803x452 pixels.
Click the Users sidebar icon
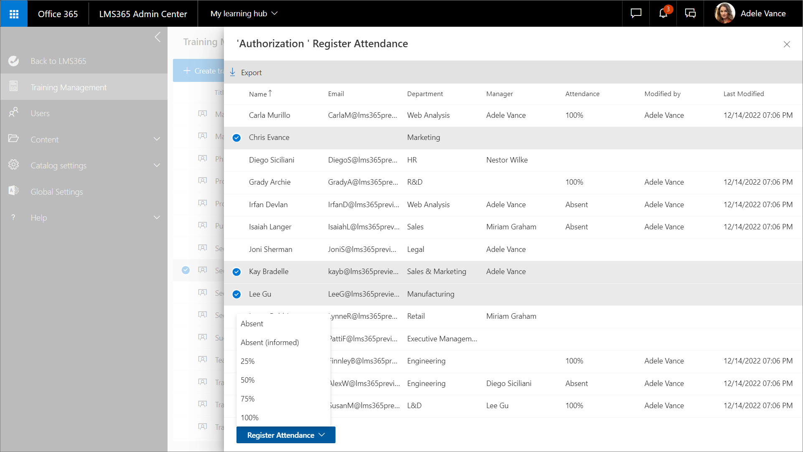pyautogui.click(x=14, y=113)
